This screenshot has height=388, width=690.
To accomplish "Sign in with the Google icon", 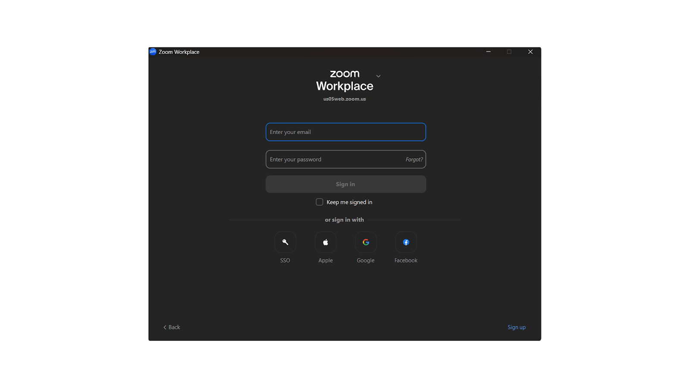I will point(366,242).
